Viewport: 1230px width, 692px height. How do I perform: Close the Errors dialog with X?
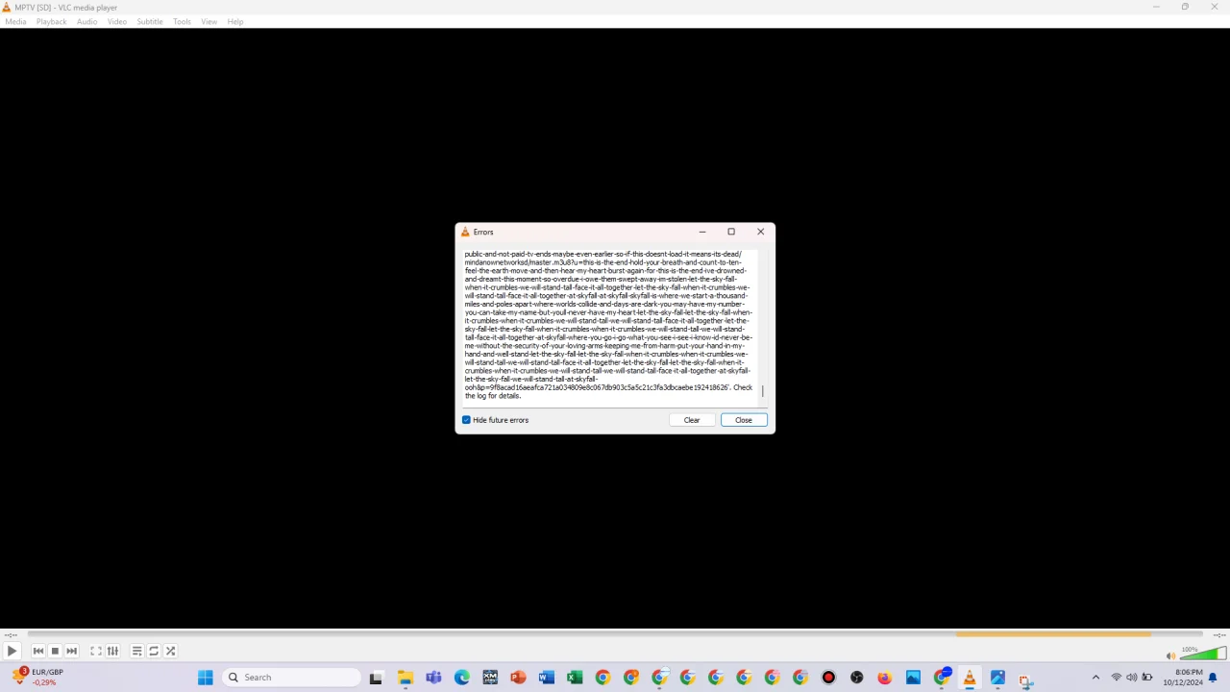click(x=760, y=232)
